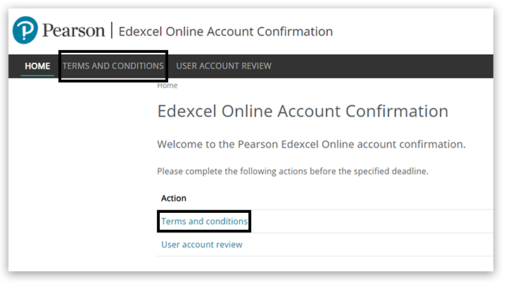Click the blank left margin beside the Action table
506x284 pixels.
[77, 211]
